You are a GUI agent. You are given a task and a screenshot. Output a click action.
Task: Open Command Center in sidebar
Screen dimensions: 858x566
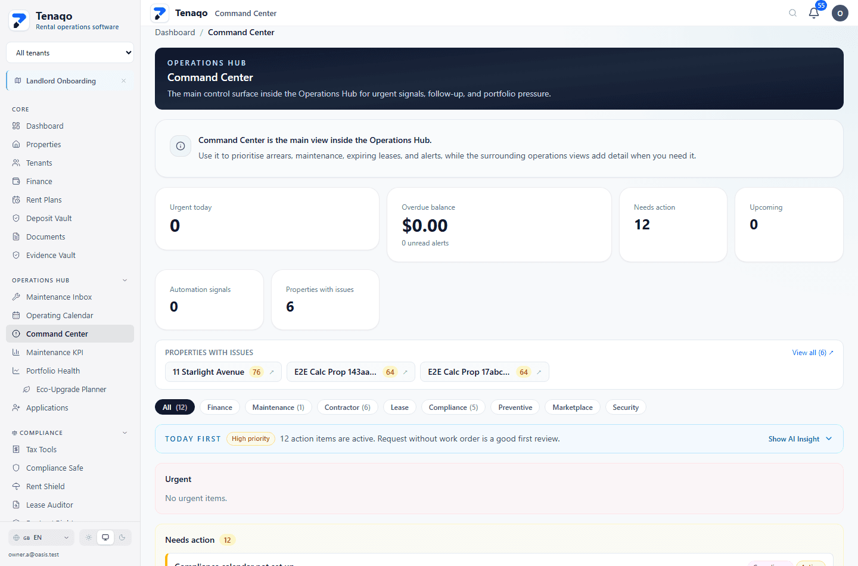70,334
